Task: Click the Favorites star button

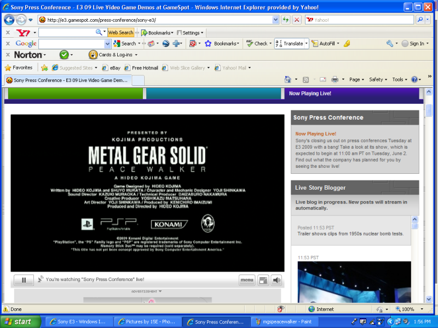Action: coord(19,68)
